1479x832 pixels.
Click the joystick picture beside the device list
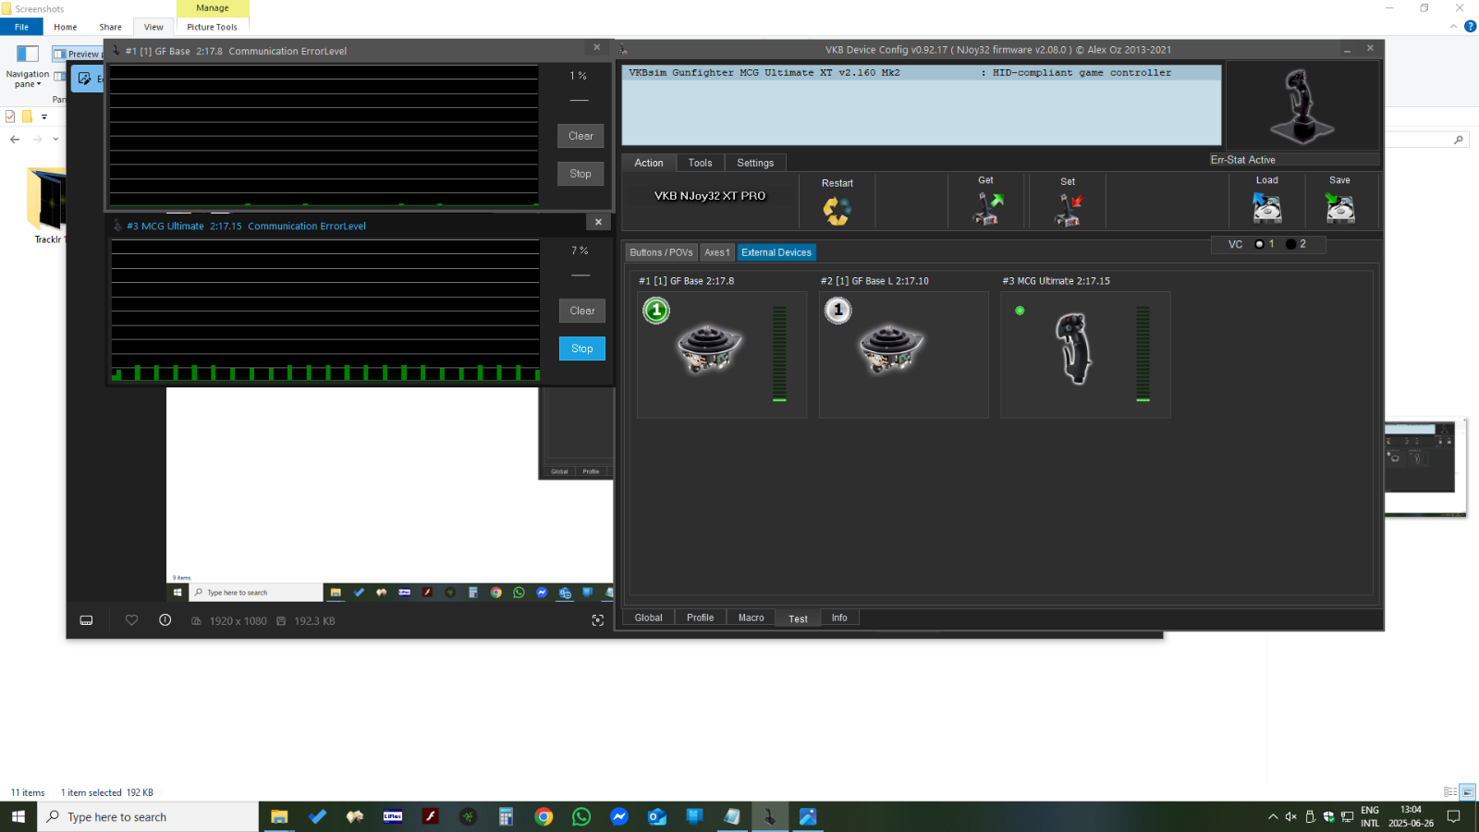(x=1302, y=106)
